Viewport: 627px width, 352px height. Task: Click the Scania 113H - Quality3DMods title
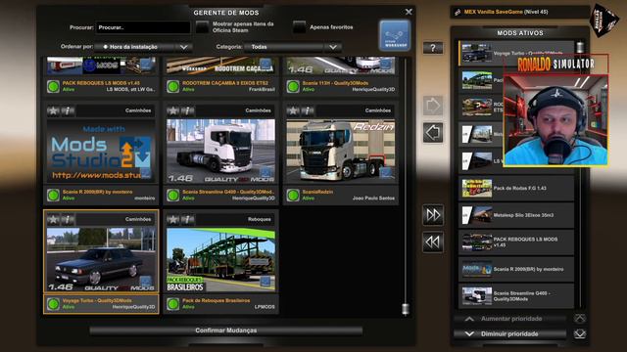click(335, 83)
